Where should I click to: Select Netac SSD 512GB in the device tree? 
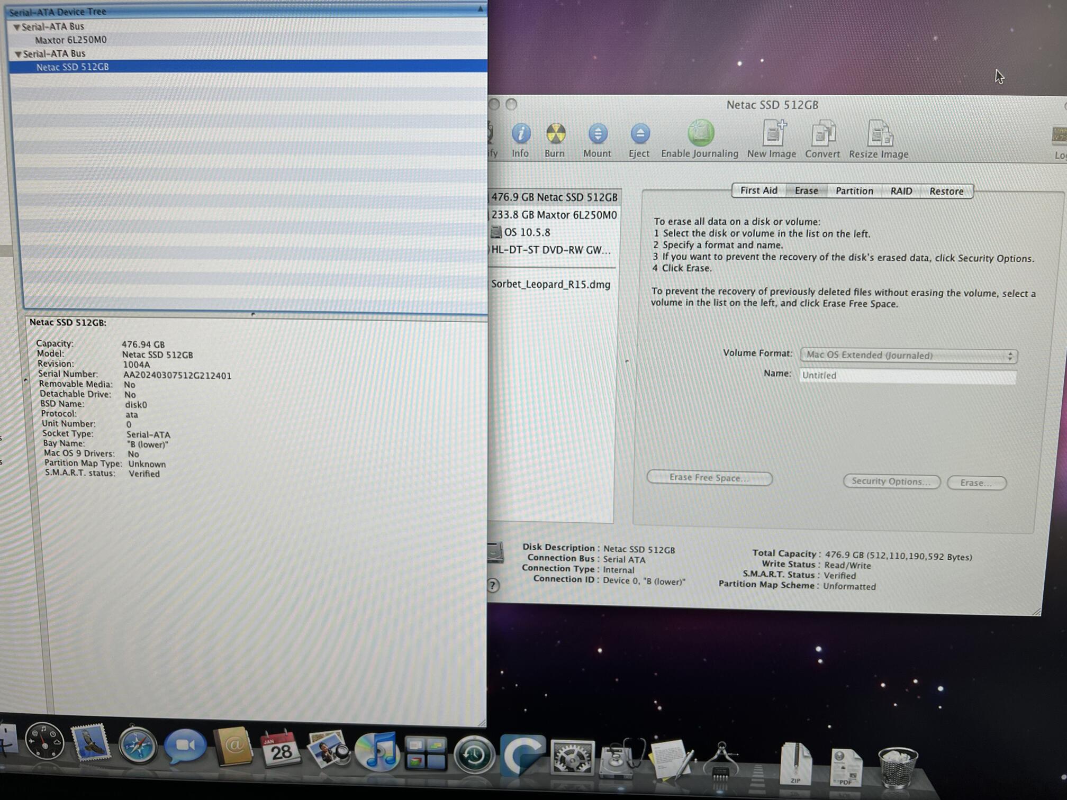point(73,67)
